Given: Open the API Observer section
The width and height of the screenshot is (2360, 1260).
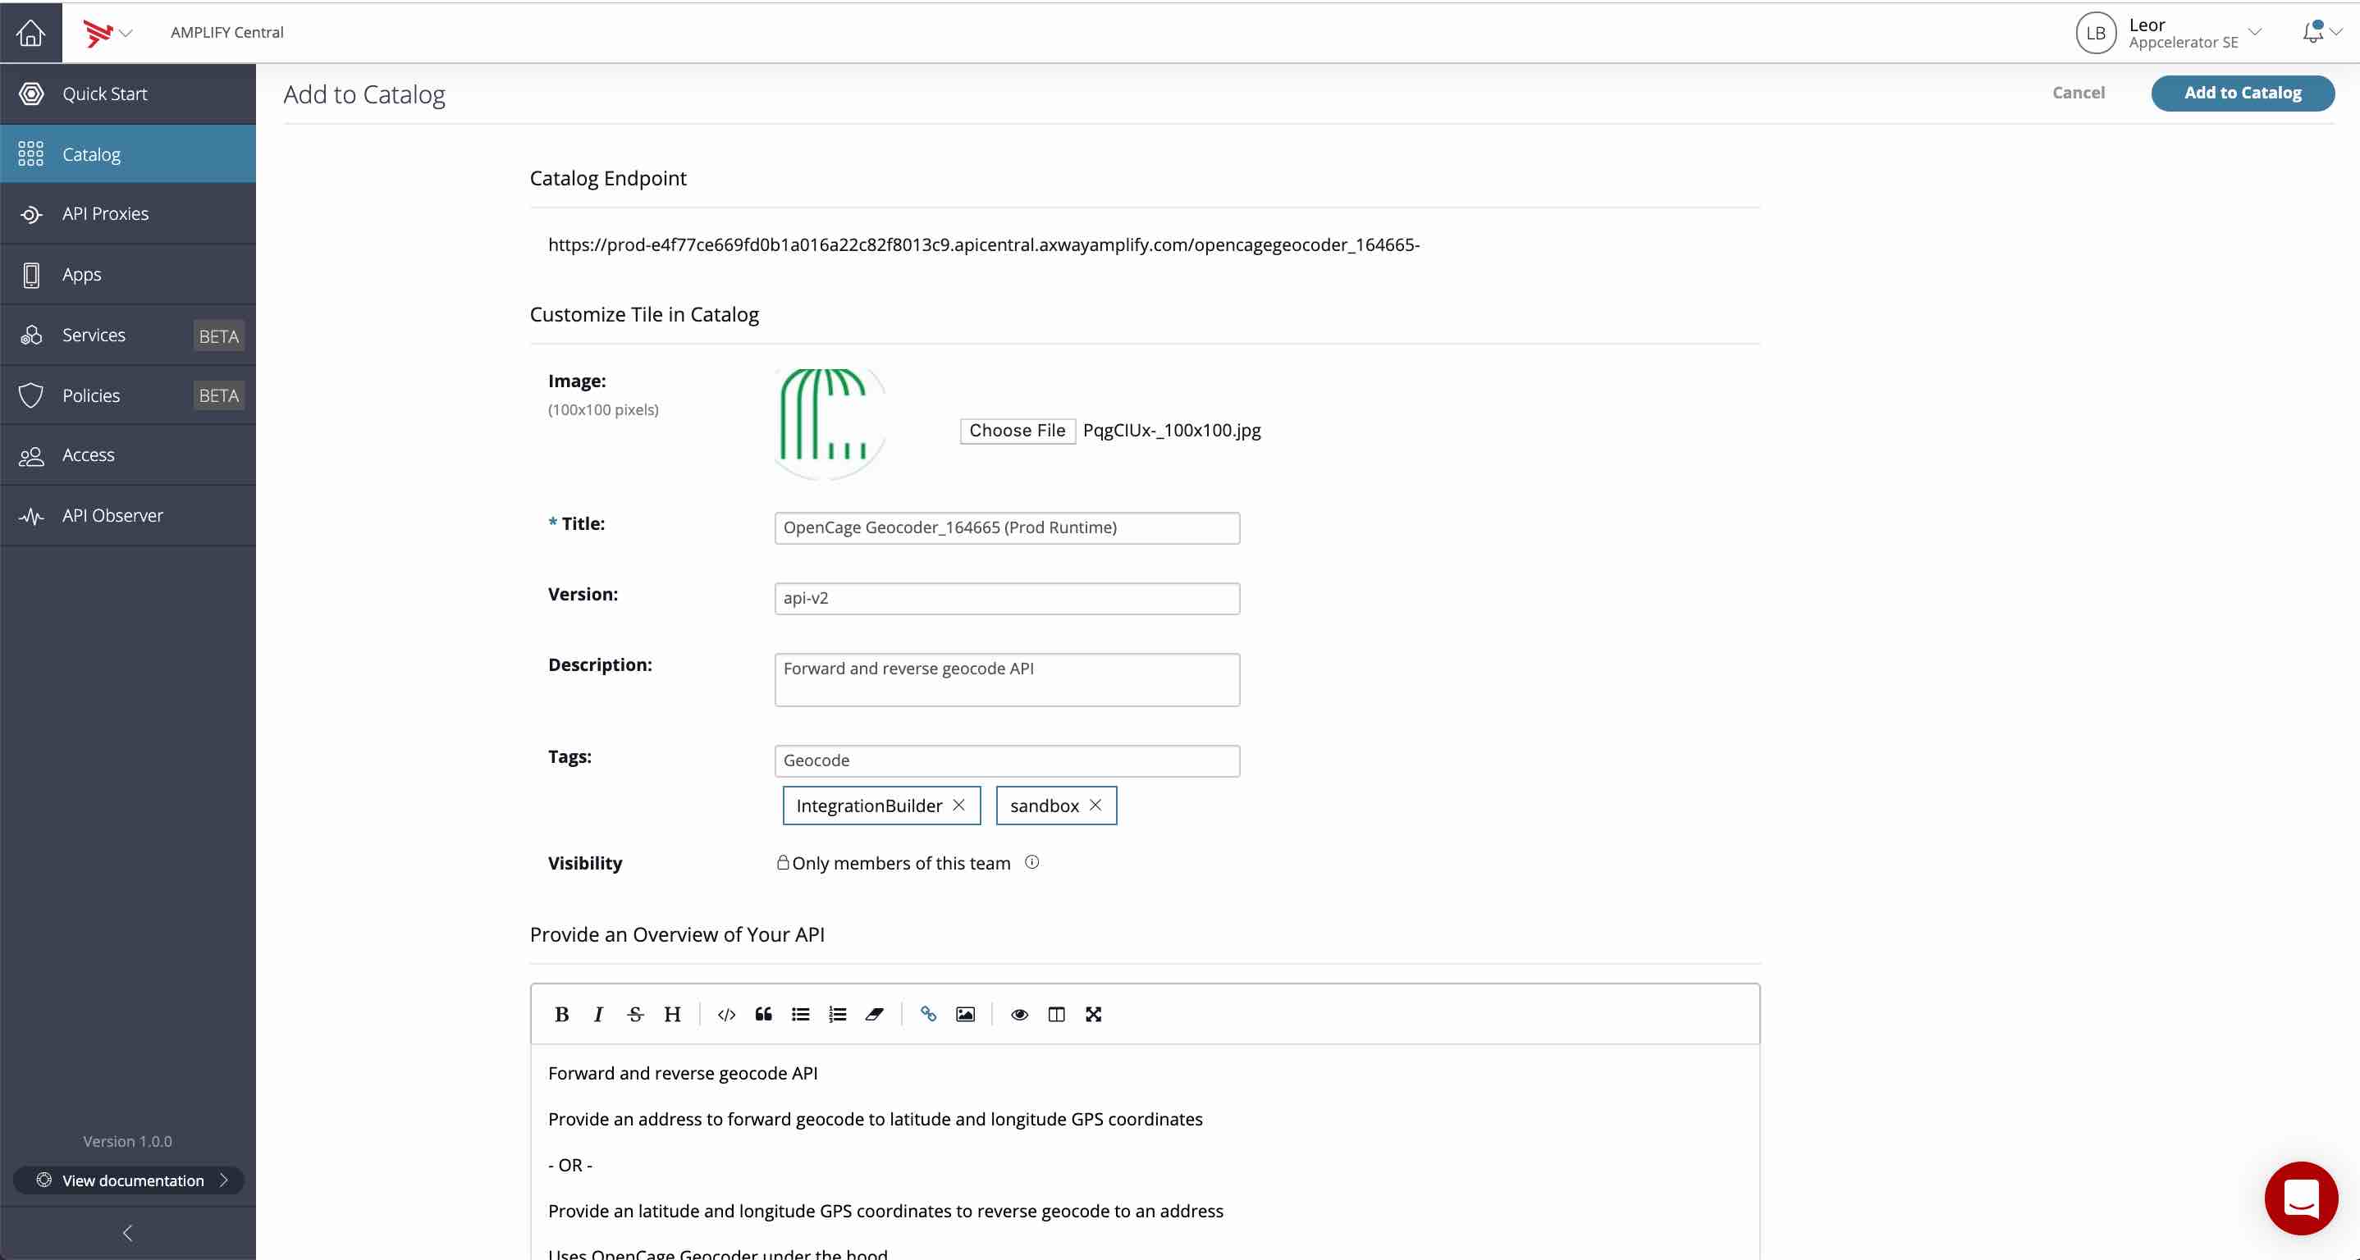Looking at the screenshot, I should 127,515.
